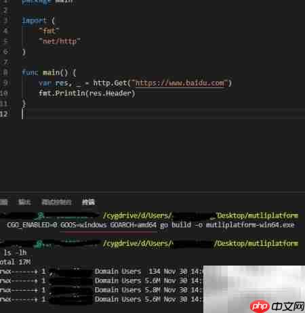Click fmt.Println(res.Header) statement

[87, 93]
